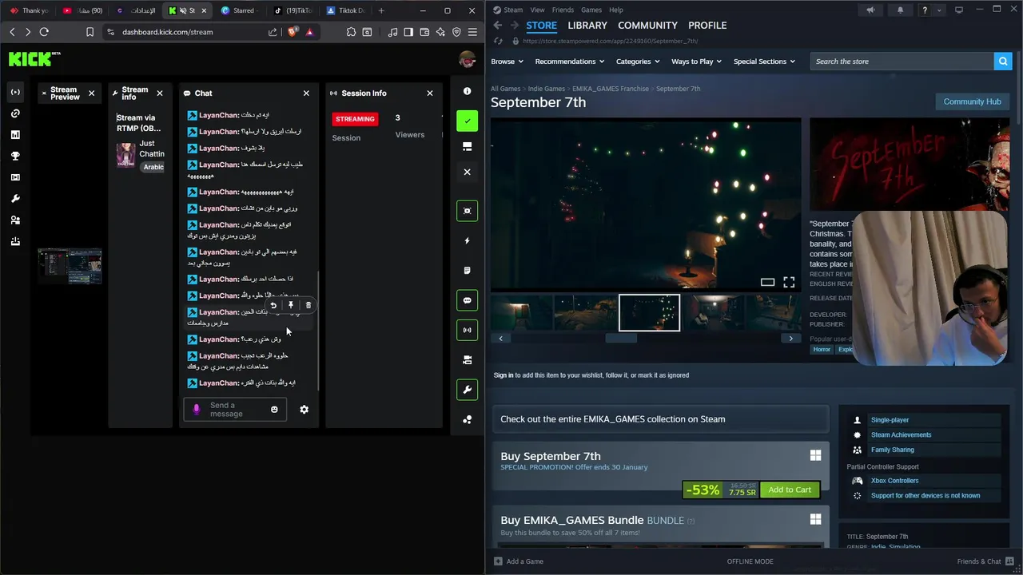This screenshot has width=1023, height=575.
Task: Click the green checkmark button in Kick toolbar
Action: pos(468,121)
